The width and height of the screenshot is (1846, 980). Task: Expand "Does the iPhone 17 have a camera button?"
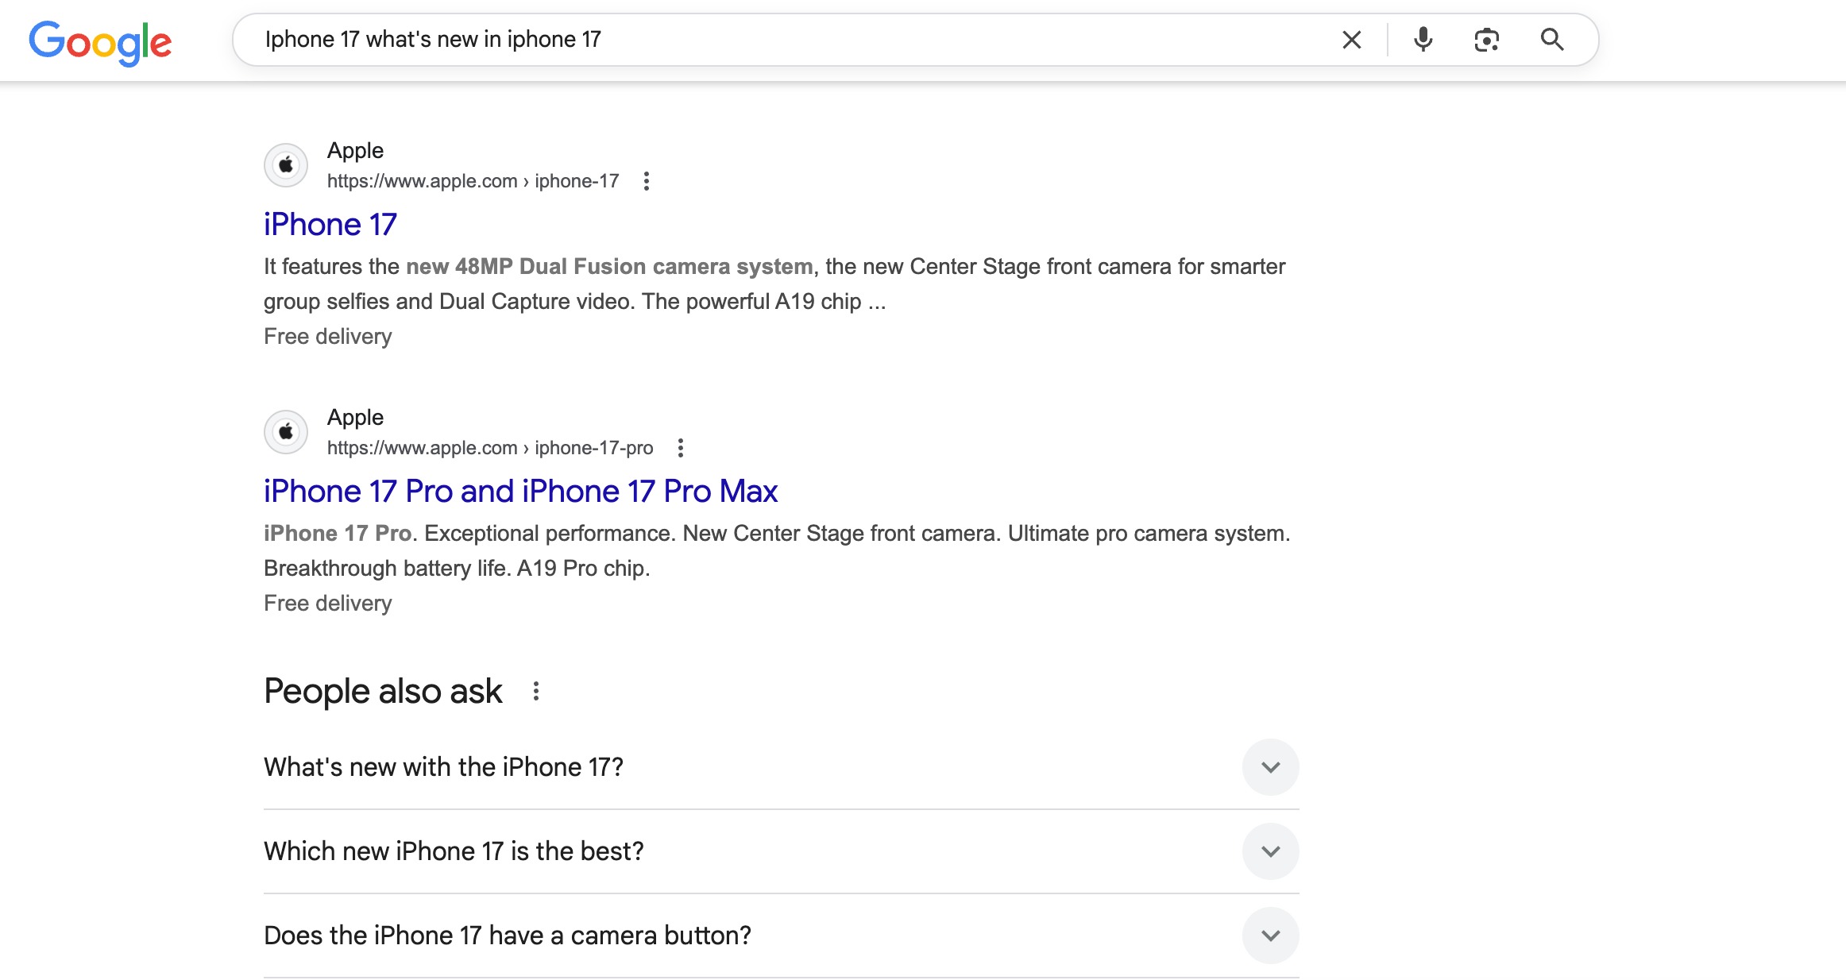coord(1270,936)
